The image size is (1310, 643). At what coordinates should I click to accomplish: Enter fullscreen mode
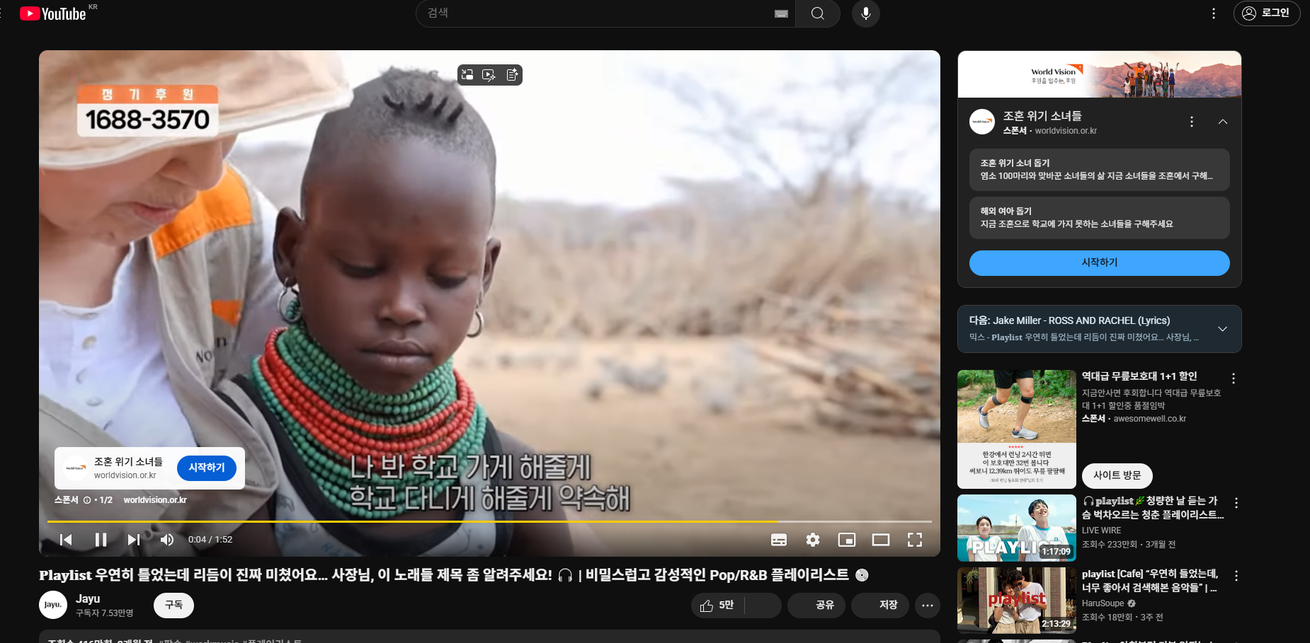914,539
